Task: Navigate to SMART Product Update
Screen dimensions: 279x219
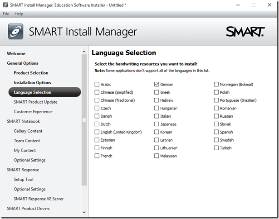Action: (x=35, y=102)
